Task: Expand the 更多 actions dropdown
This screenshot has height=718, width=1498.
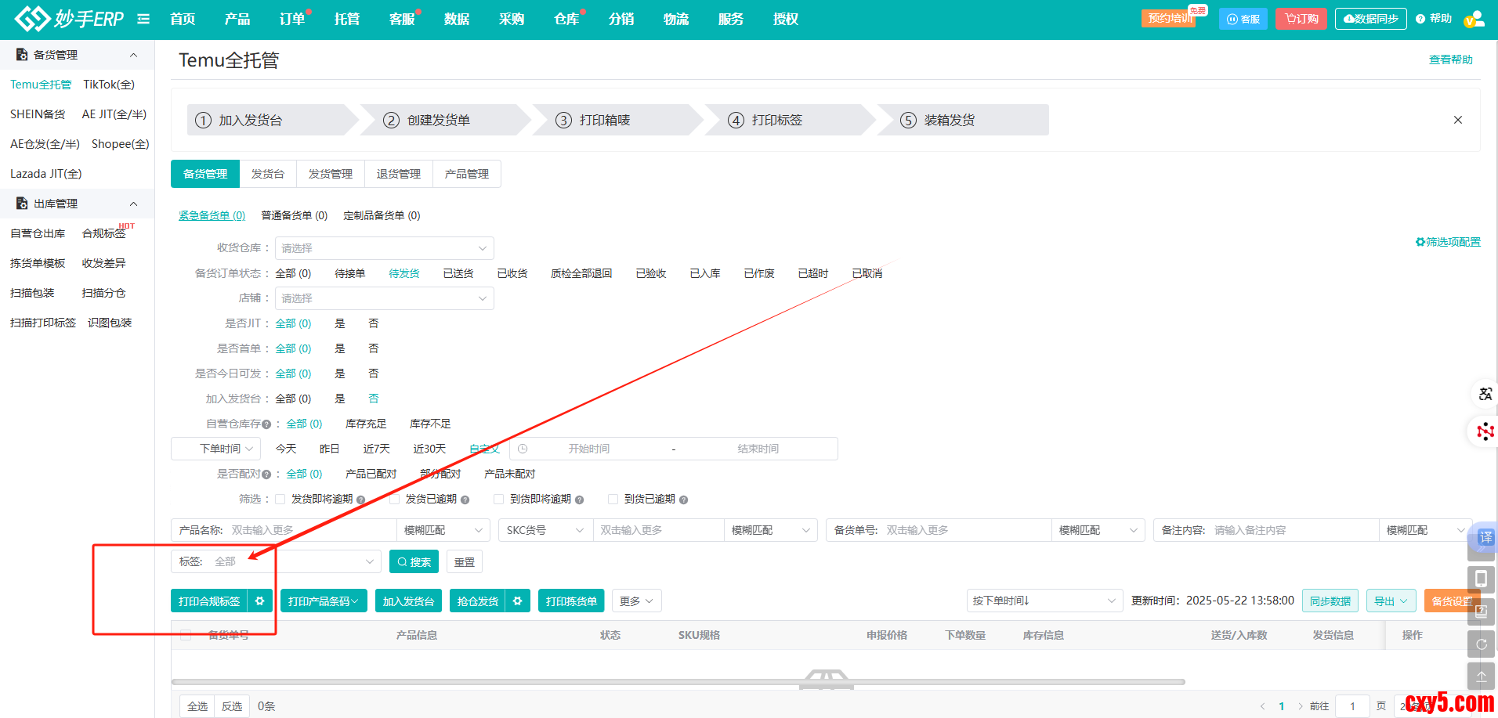Action: click(x=636, y=601)
